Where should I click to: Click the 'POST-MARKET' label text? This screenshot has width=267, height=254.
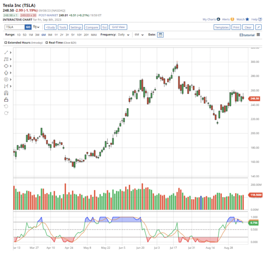pos(48,15)
